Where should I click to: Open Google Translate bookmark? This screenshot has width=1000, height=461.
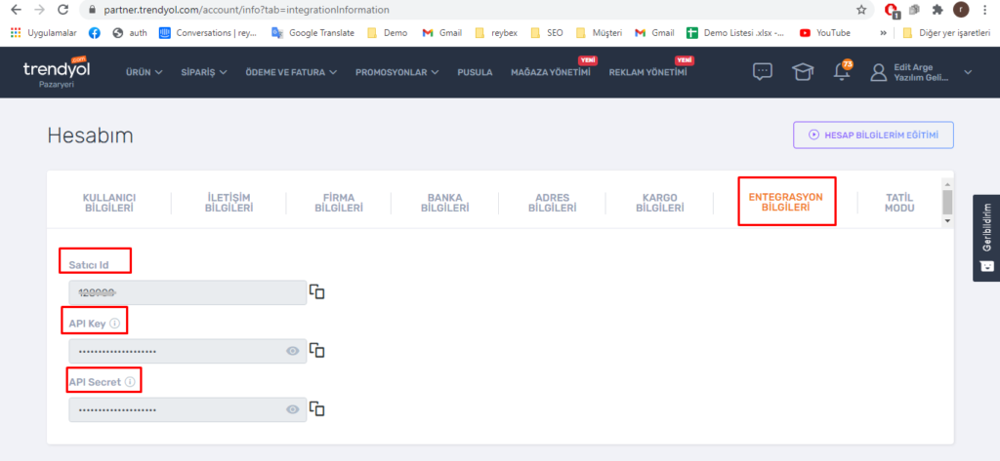(312, 32)
